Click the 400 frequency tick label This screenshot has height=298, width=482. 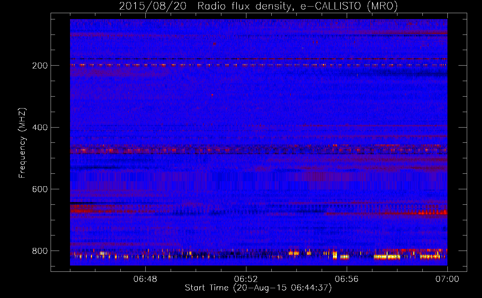tap(40, 128)
